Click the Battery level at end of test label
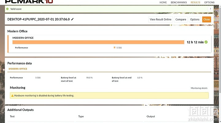The height and width of the screenshot is (123, 221). [x=122, y=79]
